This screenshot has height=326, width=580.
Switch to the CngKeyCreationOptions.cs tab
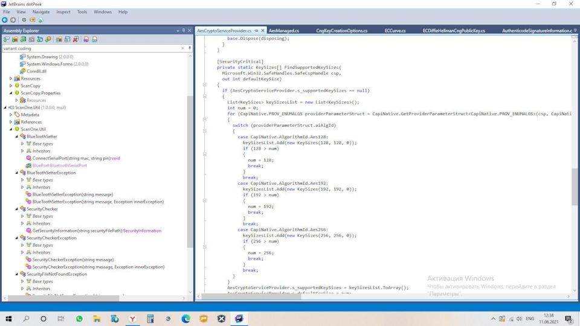click(x=341, y=31)
